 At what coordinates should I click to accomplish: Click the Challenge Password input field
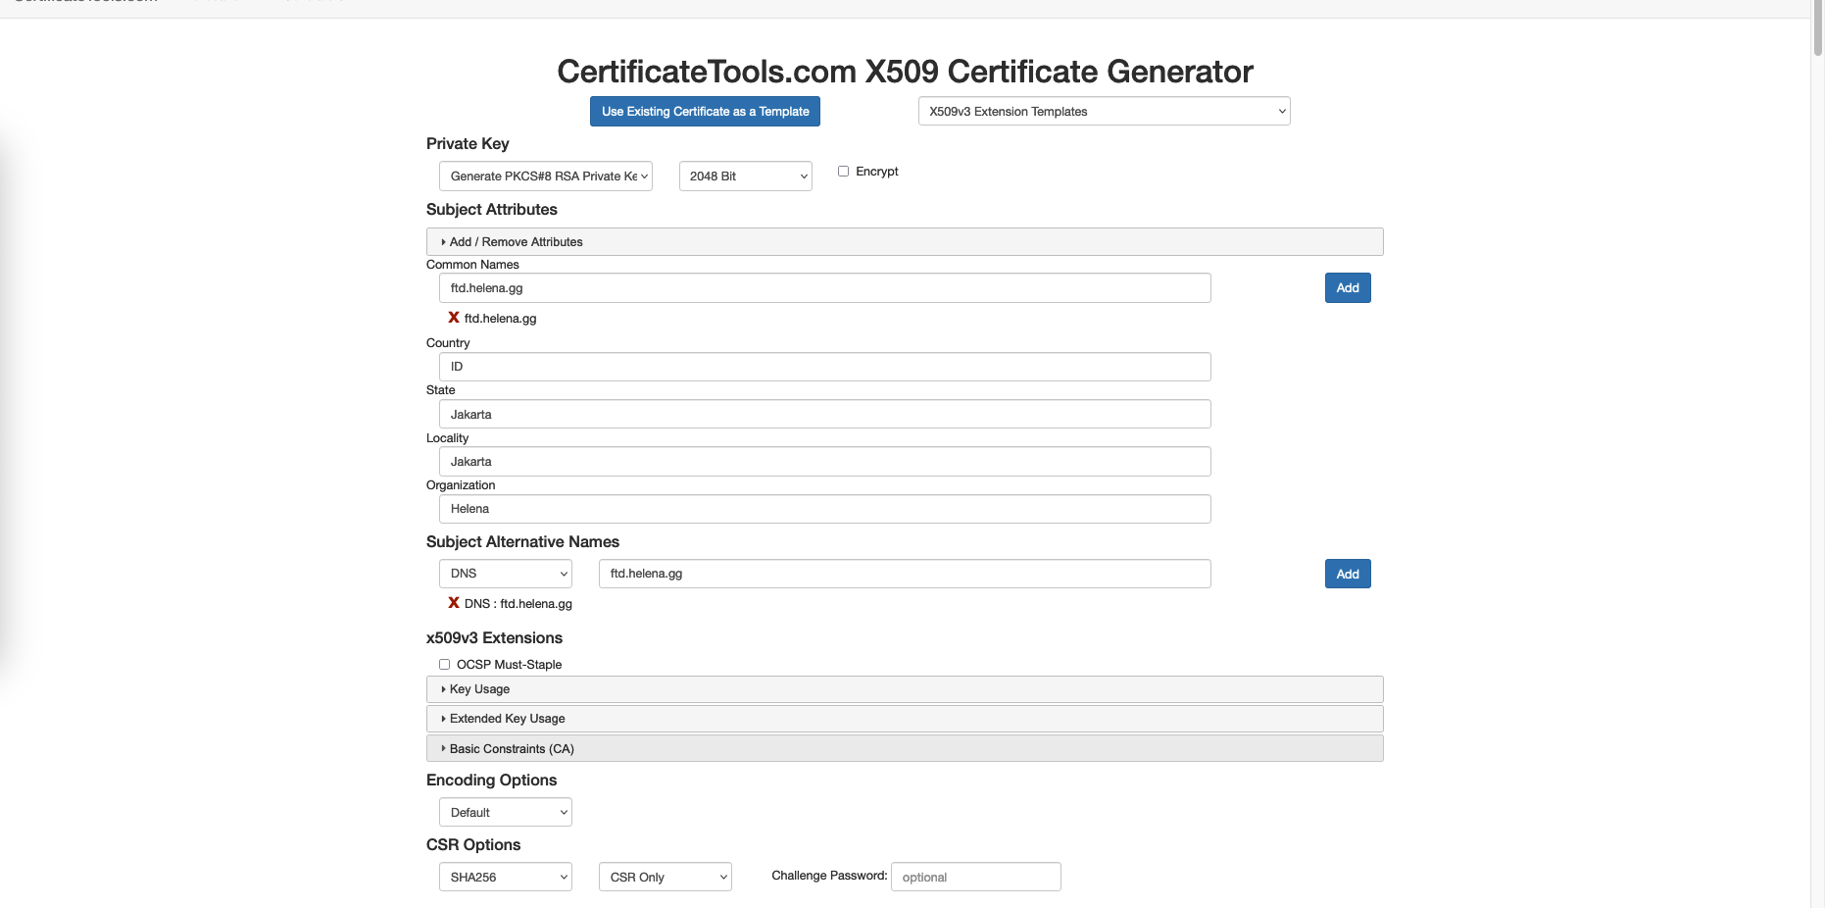tap(975, 878)
